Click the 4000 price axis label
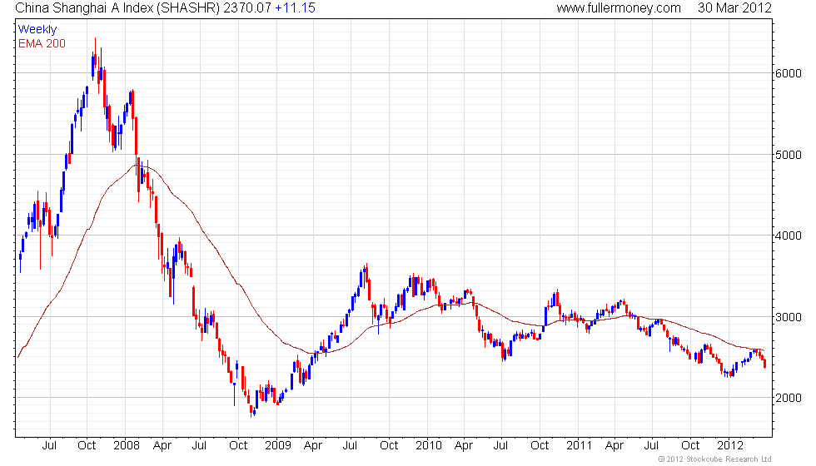The image size is (816, 466). pyautogui.click(x=788, y=235)
